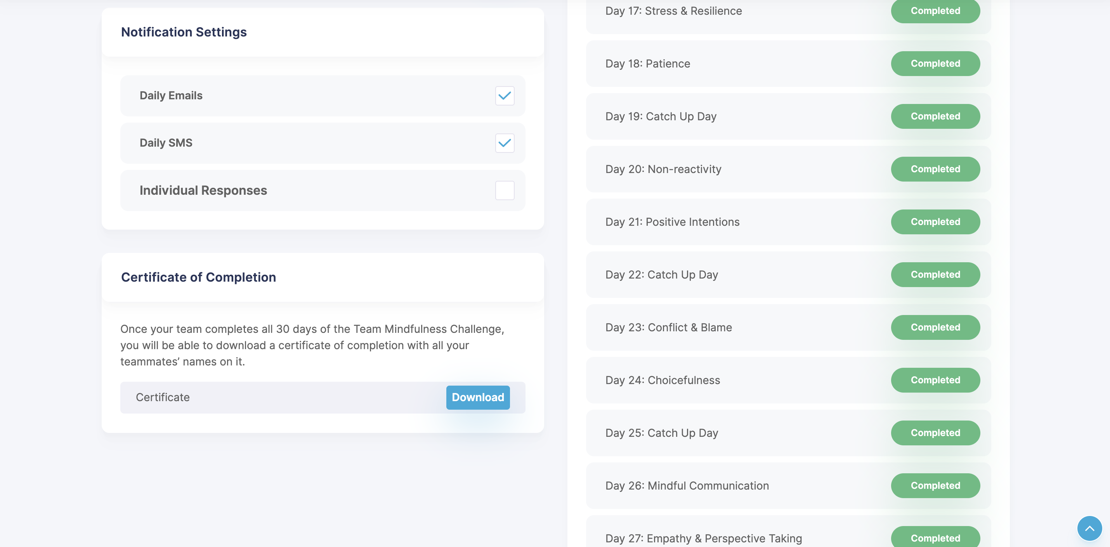The height and width of the screenshot is (547, 1110).
Task: Download the certificate of completion
Action: point(477,397)
